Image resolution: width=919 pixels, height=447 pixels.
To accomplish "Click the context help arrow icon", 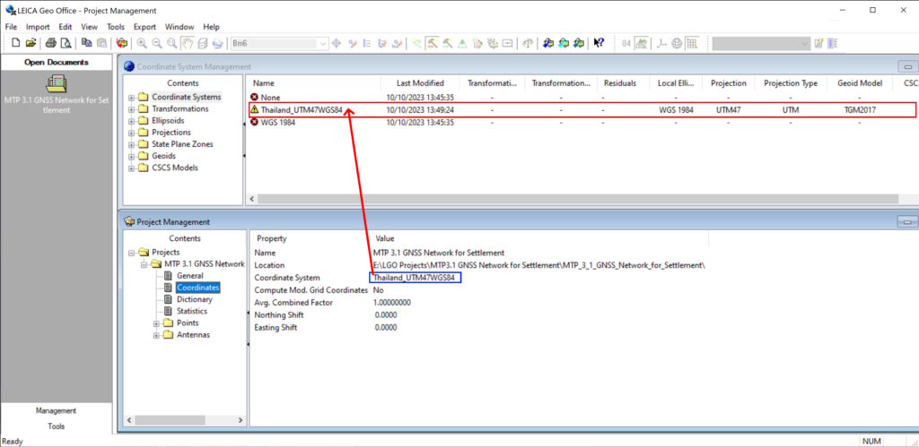I will [x=599, y=43].
